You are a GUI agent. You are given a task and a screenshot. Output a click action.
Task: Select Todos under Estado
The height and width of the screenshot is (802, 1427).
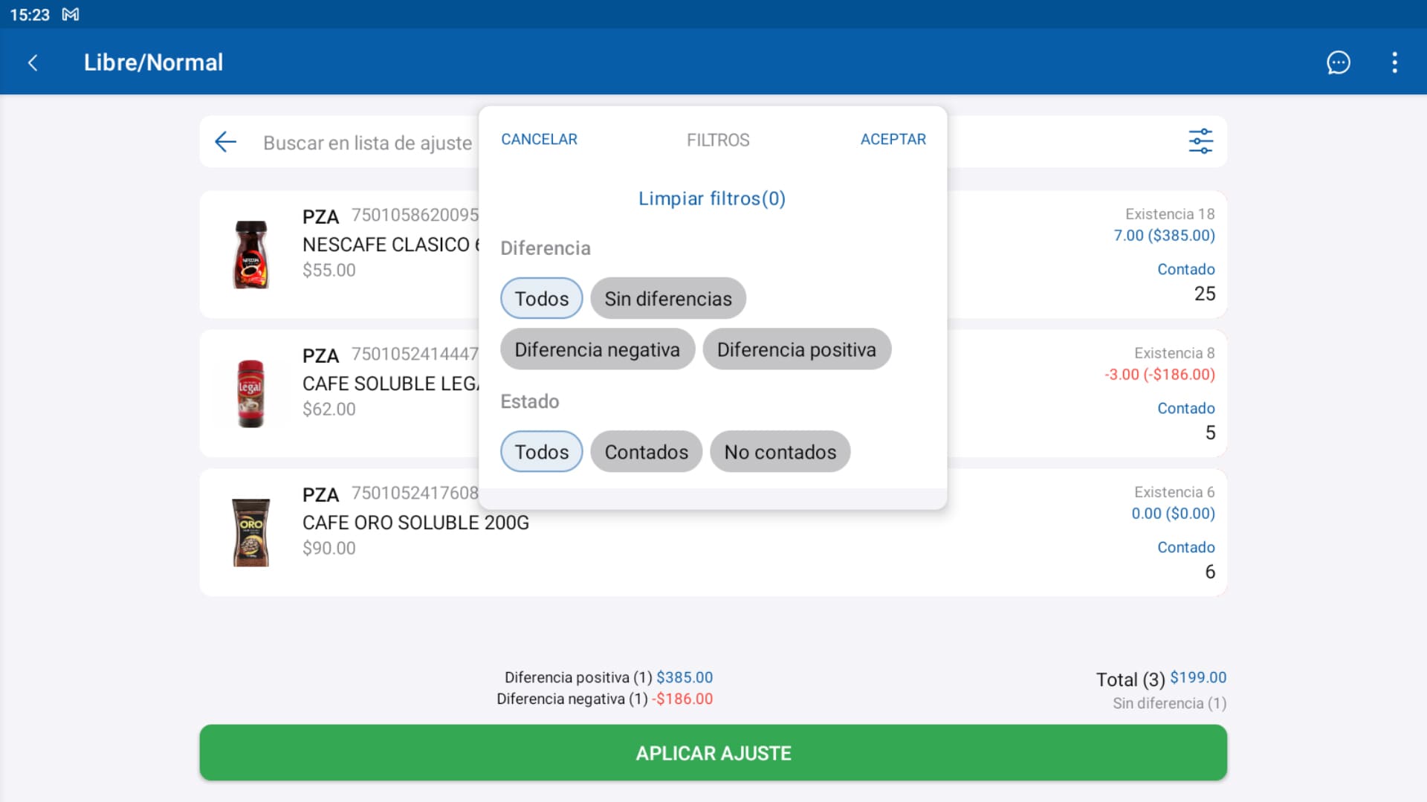pyautogui.click(x=541, y=451)
